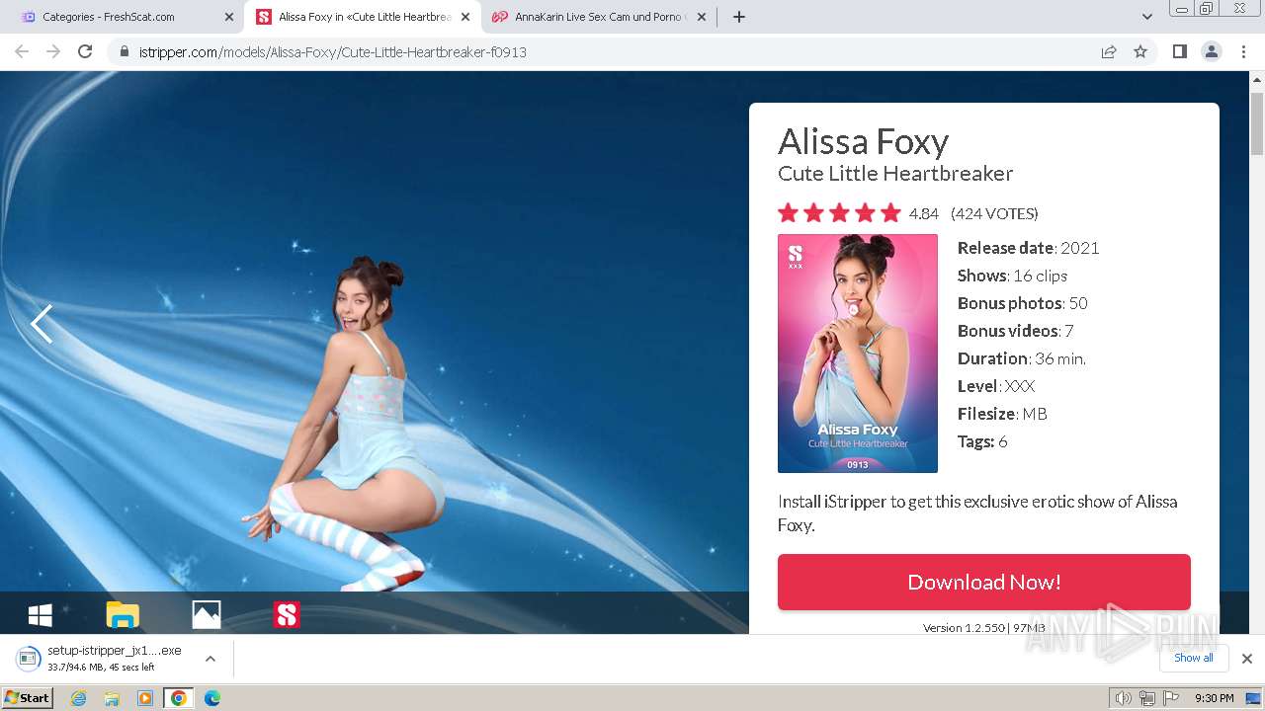Bookmark this tab with the star icon
This screenshot has width=1265, height=711.
pos(1140,51)
